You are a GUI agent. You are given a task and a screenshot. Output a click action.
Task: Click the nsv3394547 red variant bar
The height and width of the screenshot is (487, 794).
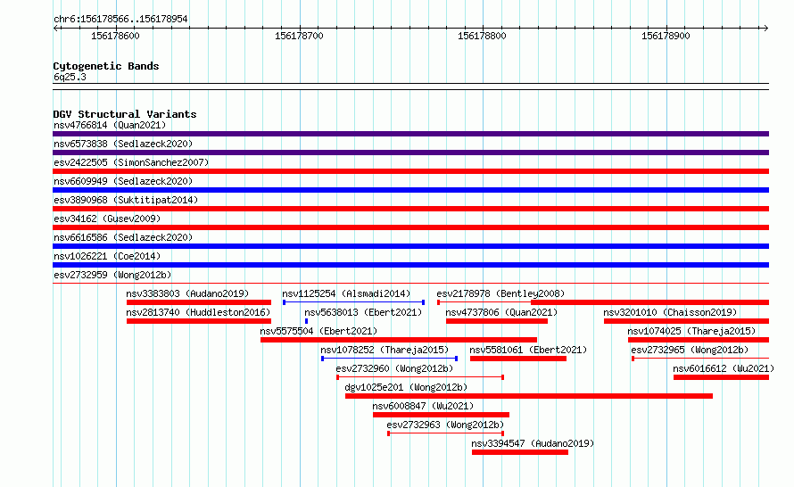520,452
